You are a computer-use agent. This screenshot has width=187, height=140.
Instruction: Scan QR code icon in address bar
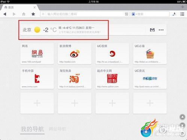tap(126, 14)
